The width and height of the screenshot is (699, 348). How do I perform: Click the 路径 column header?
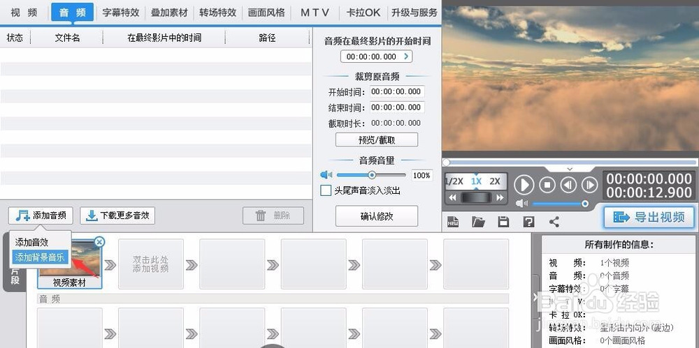click(x=267, y=38)
